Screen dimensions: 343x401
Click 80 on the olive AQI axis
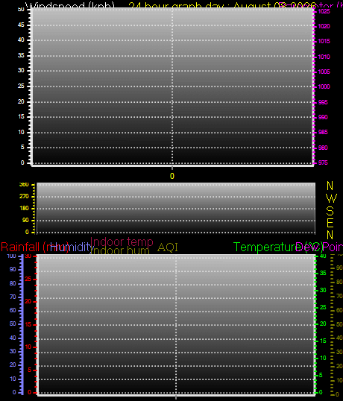339,282
